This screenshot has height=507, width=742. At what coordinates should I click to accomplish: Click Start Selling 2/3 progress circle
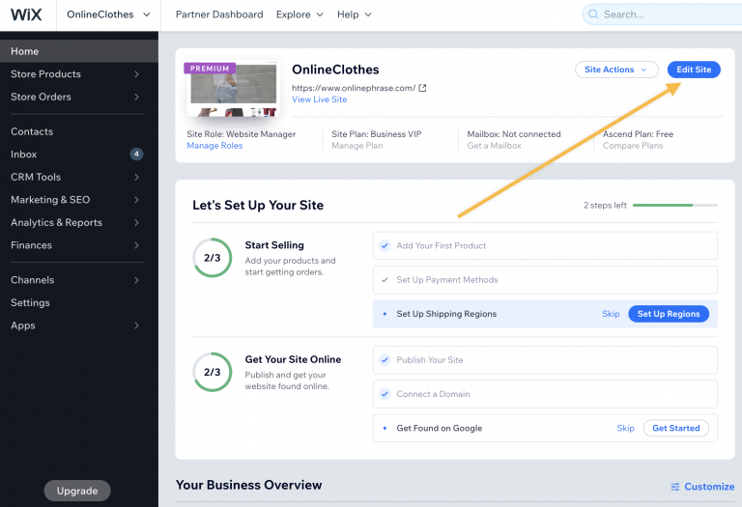coord(213,258)
